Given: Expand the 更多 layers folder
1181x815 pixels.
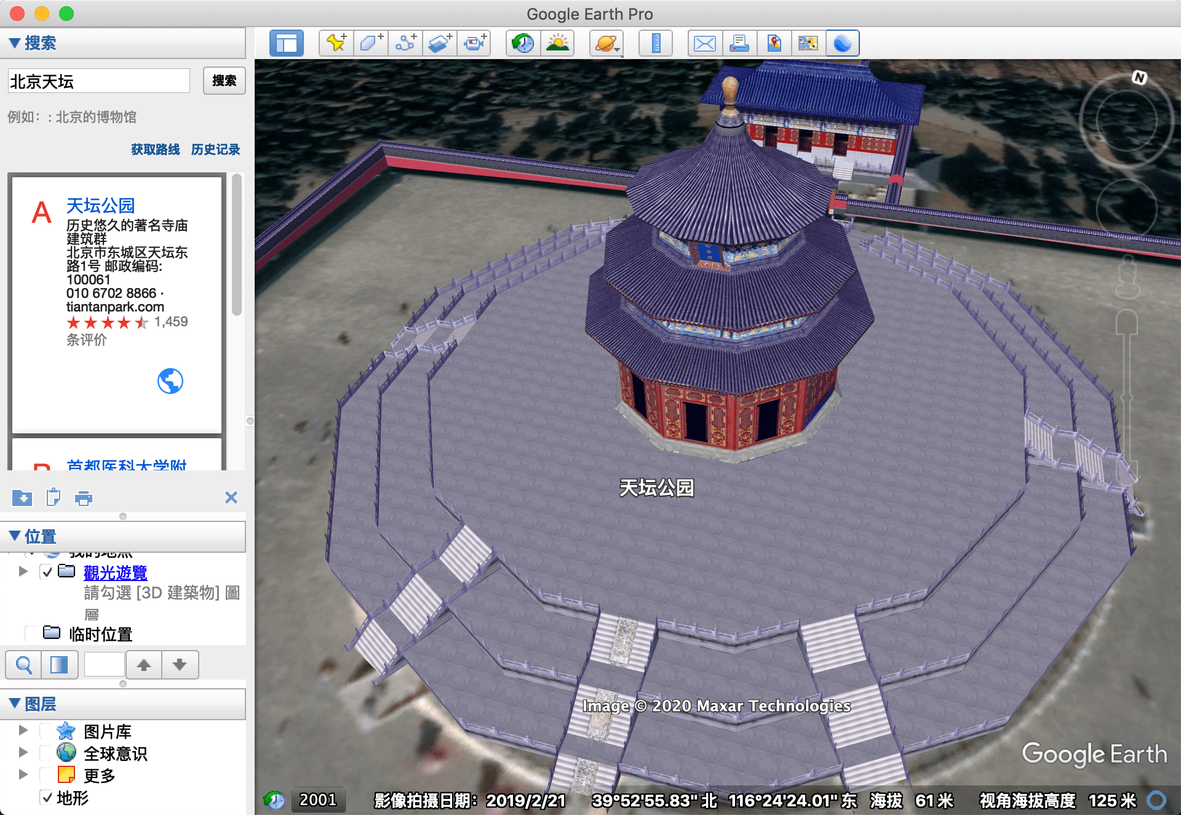Looking at the screenshot, I should (23, 774).
